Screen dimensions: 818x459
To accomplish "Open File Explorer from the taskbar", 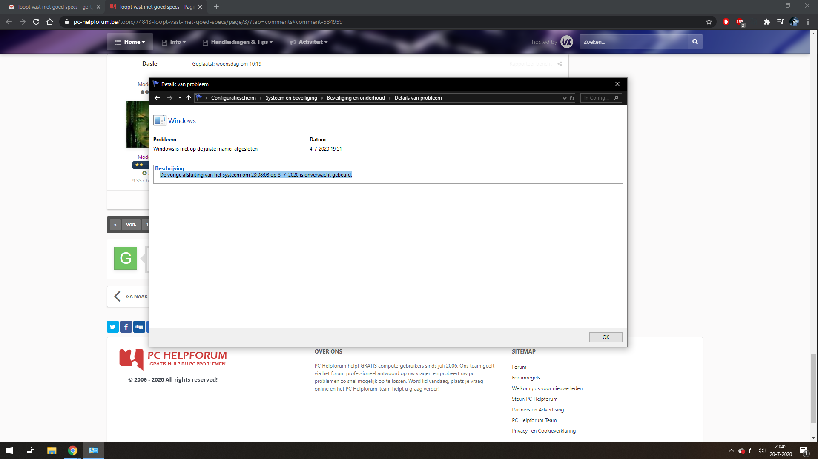I will tap(52, 450).
